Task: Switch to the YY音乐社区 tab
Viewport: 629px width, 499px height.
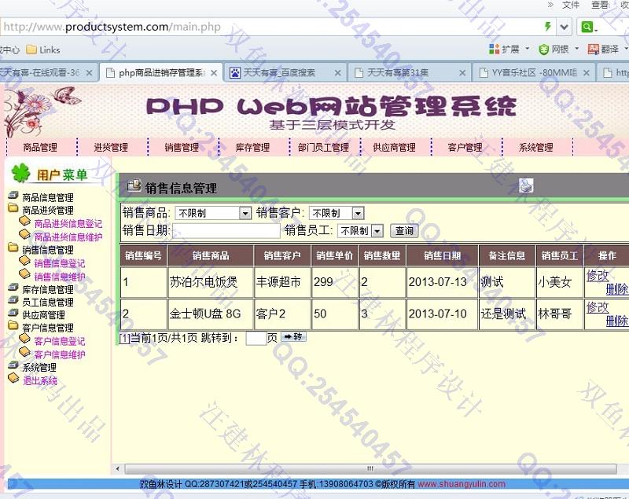Action: (534, 72)
